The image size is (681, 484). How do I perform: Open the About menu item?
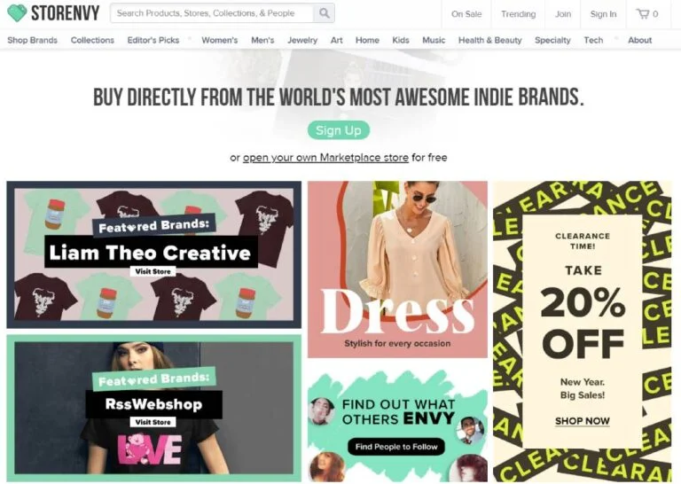coord(639,40)
